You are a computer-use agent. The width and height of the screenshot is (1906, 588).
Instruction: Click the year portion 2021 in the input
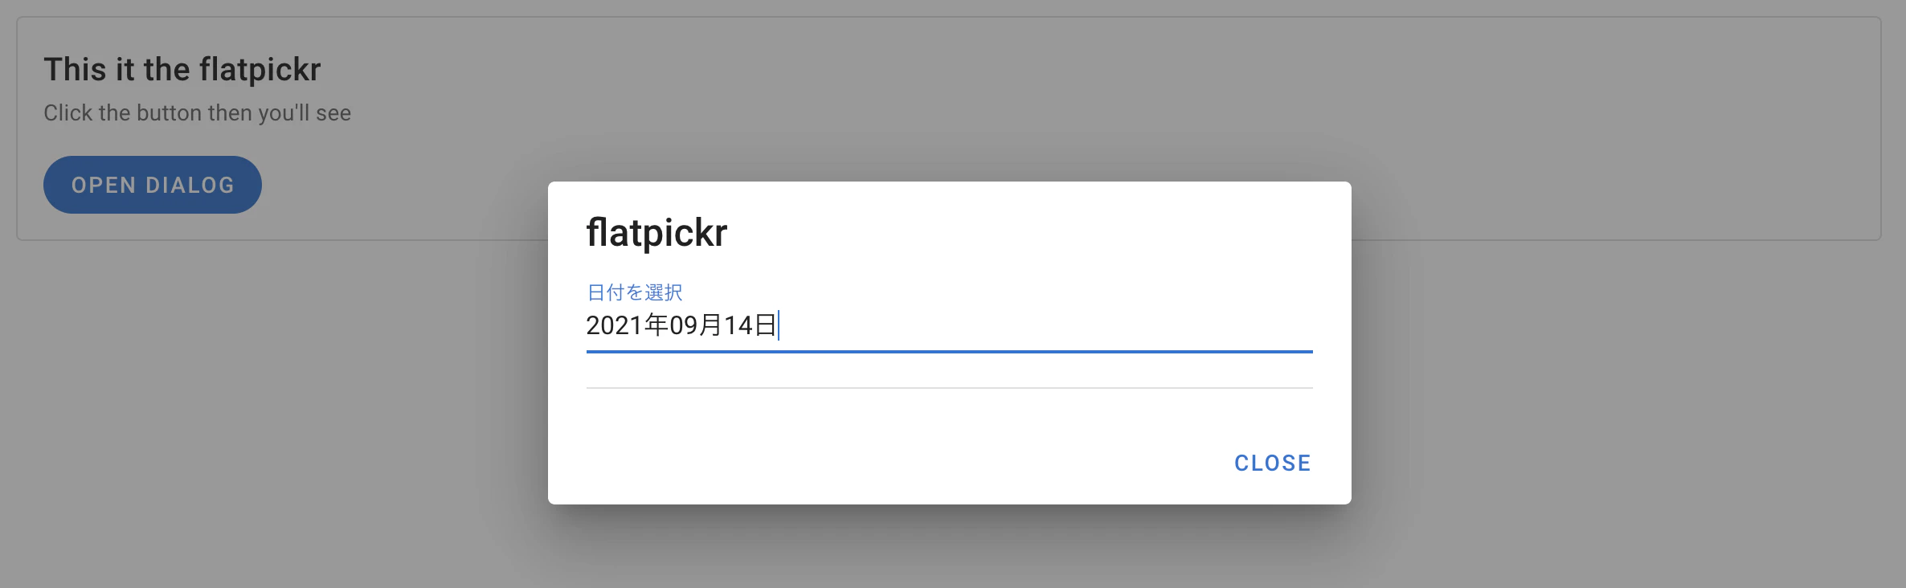coord(612,326)
